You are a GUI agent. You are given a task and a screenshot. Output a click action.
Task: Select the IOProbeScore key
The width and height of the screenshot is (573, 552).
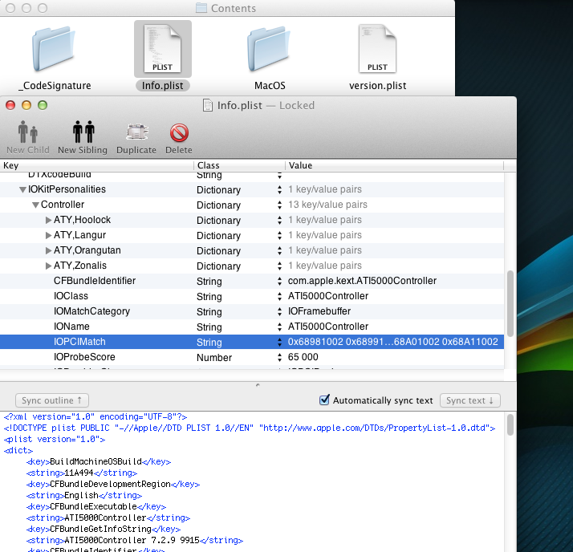tap(84, 357)
